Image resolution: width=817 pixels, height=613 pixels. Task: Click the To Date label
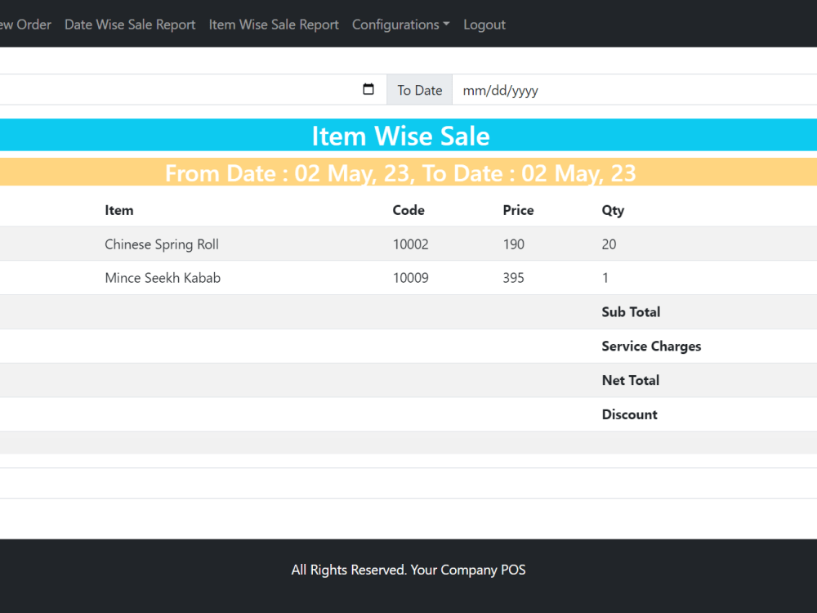point(419,90)
